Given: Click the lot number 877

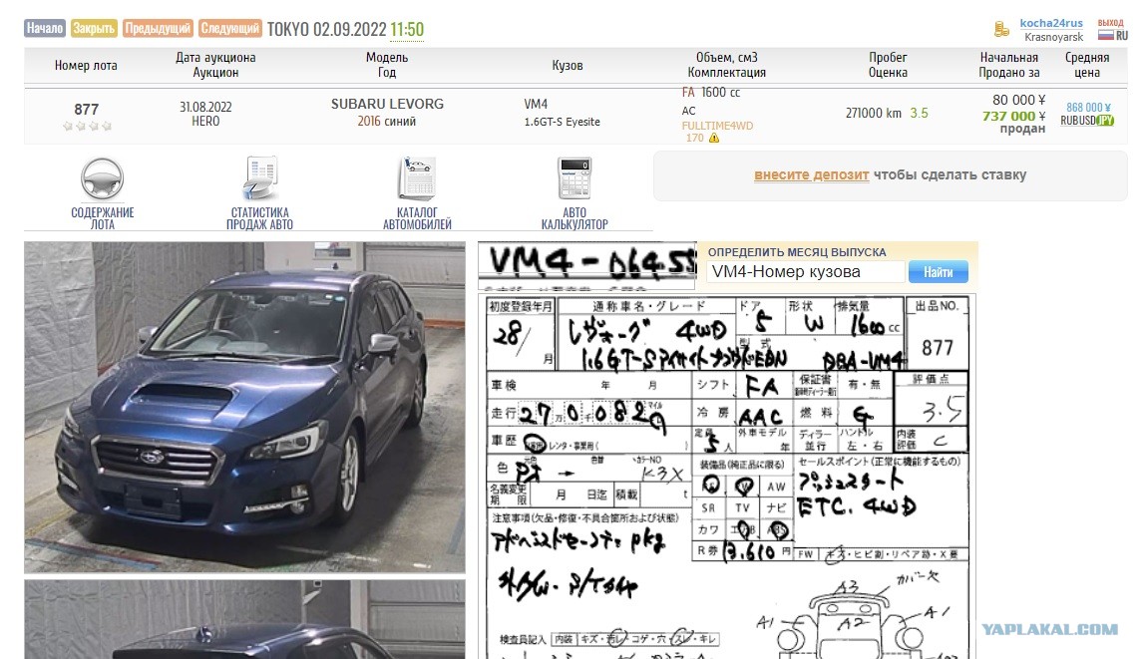Looking at the screenshot, I should (x=86, y=110).
